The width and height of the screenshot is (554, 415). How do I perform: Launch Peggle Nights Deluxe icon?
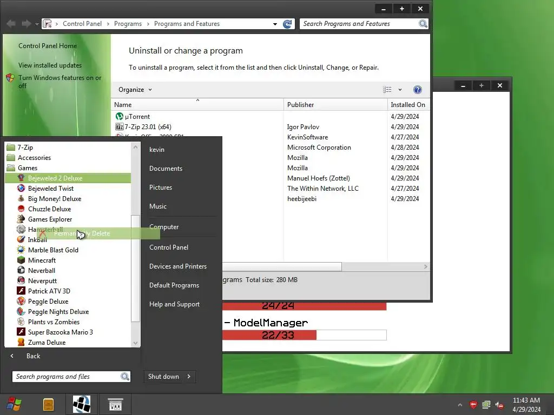[x=21, y=311]
